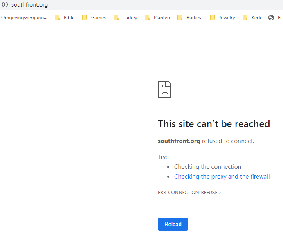Open the Omgevingsvergunn... bookmark
This screenshot has width=283, height=238.
coord(24,18)
